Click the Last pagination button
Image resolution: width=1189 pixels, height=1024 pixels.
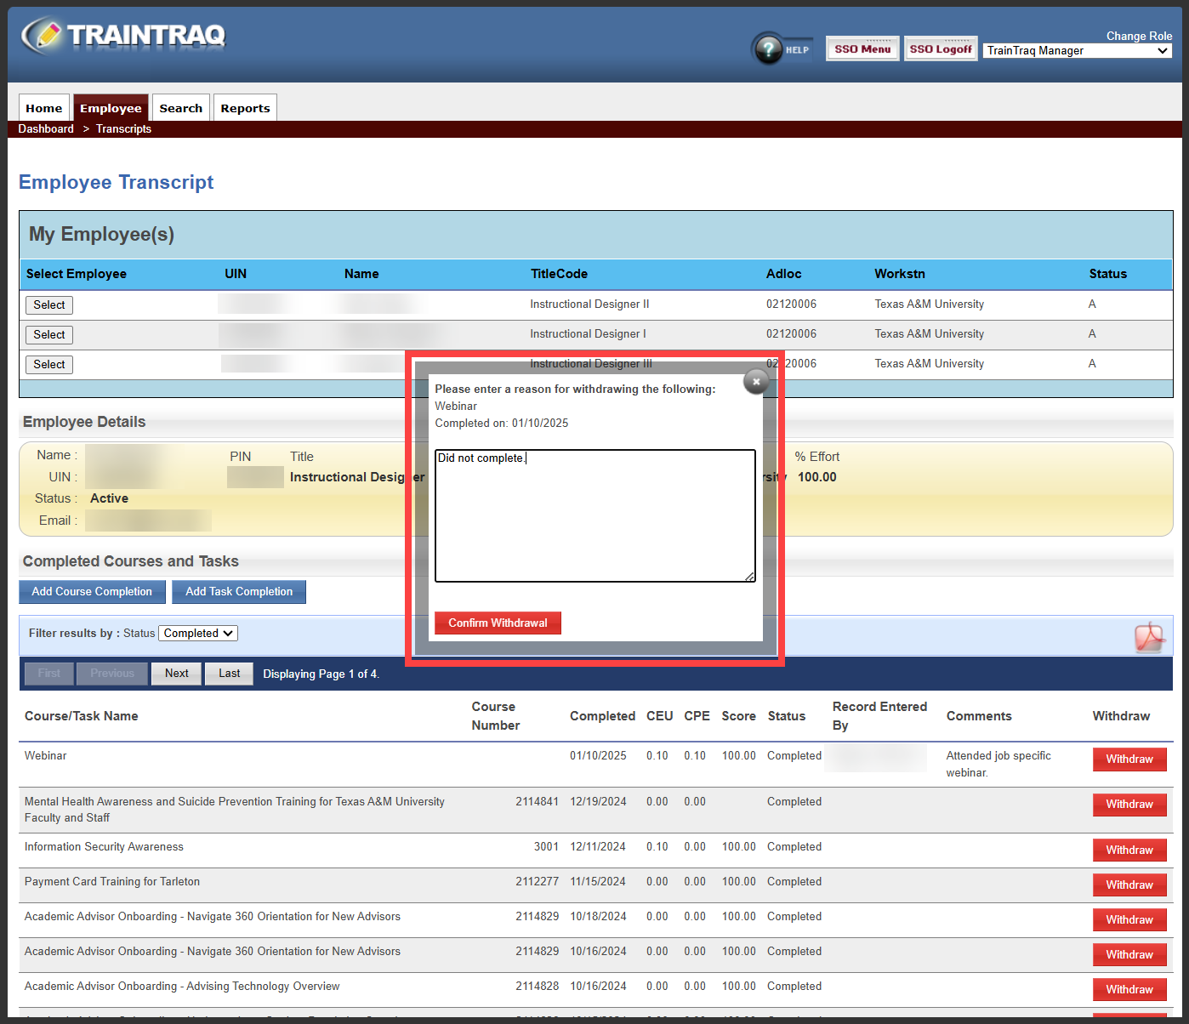[229, 673]
